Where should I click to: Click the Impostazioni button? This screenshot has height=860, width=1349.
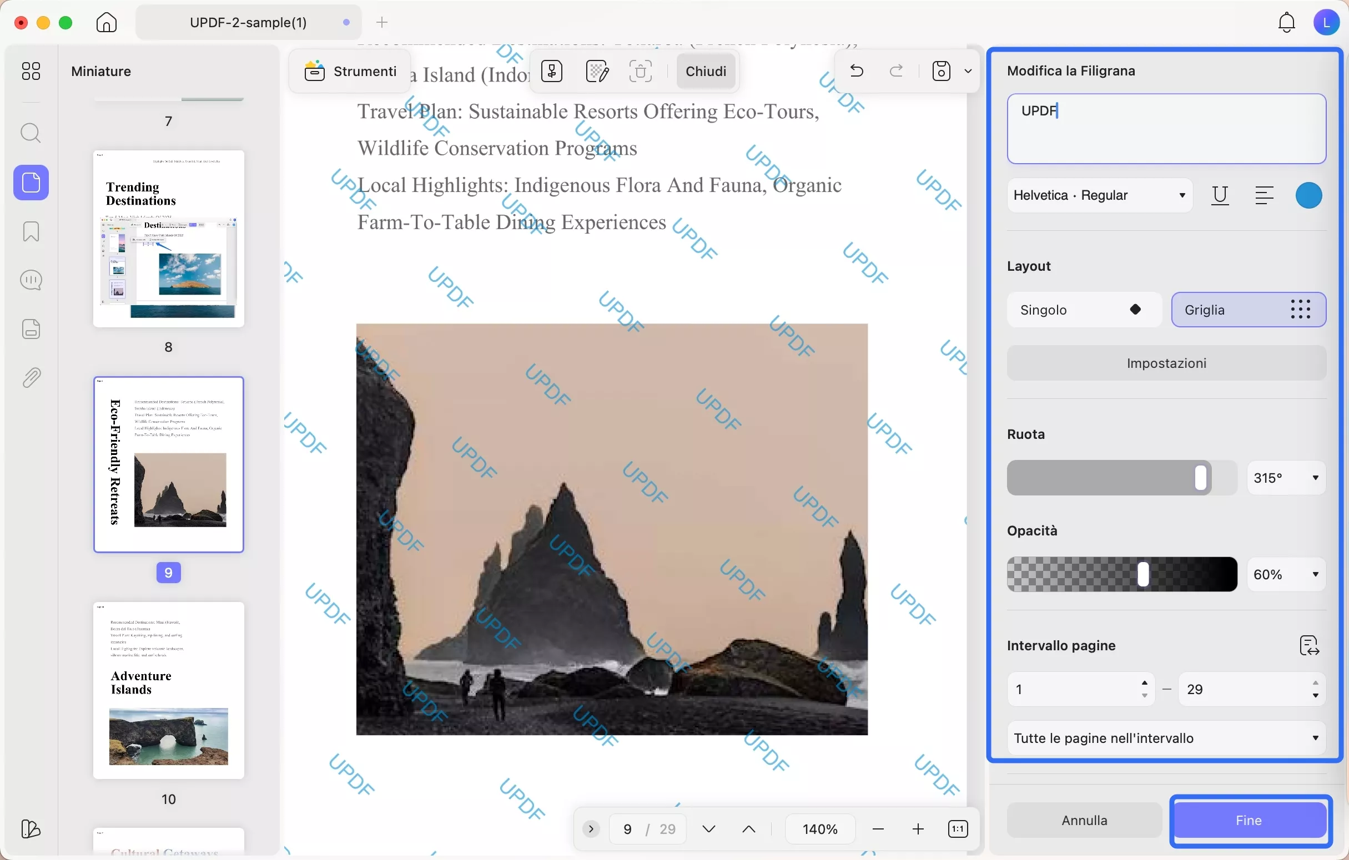[x=1166, y=363]
